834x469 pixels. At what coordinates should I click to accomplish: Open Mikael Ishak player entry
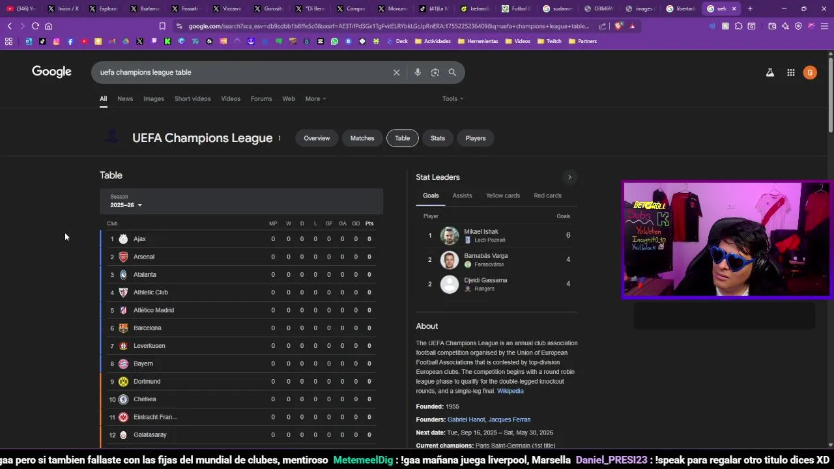[x=496, y=235]
